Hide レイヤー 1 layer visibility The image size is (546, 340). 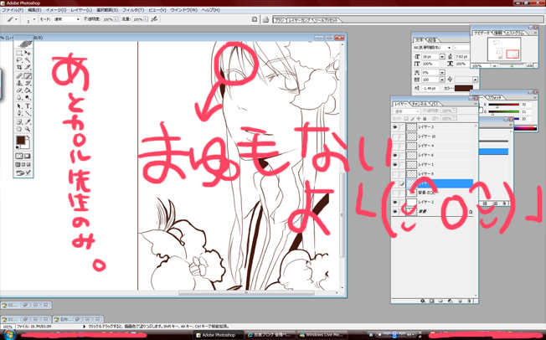395,164
